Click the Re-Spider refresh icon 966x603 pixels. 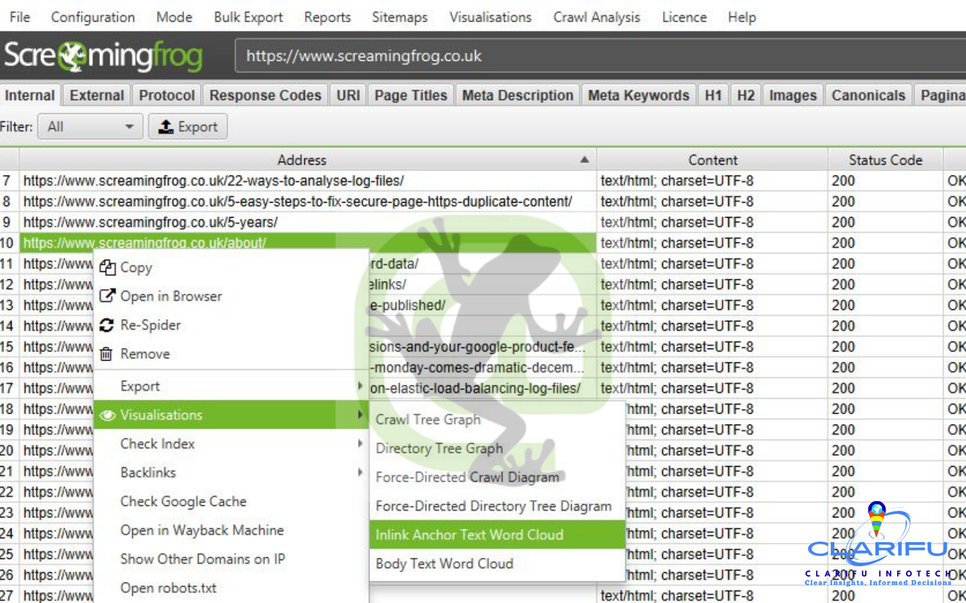tap(107, 325)
